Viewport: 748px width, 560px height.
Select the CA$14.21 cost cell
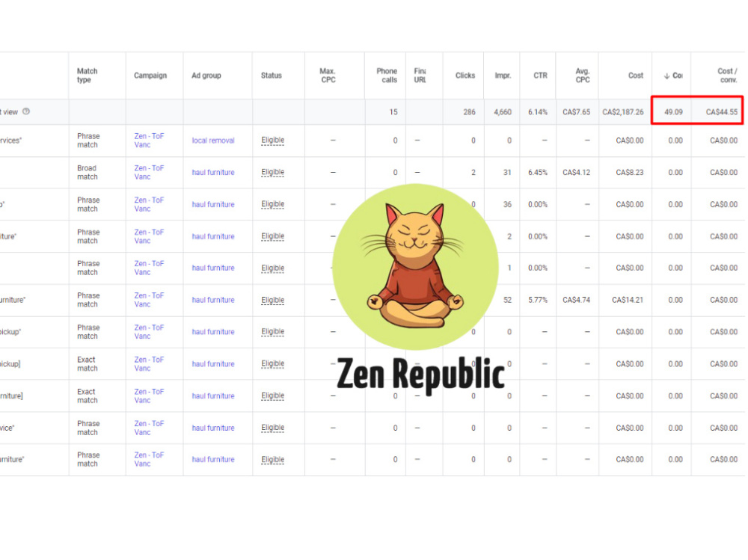(628, 300)
